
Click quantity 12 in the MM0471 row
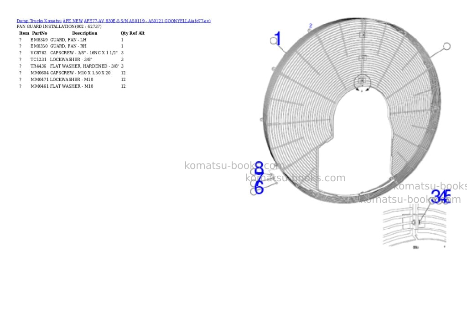click(123, 79)
